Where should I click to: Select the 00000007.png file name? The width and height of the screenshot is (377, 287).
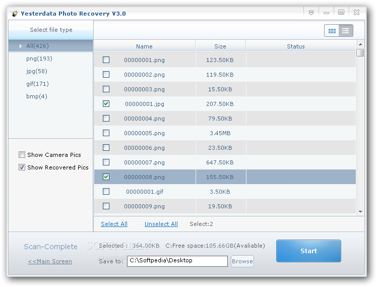[x=145, y=162]
